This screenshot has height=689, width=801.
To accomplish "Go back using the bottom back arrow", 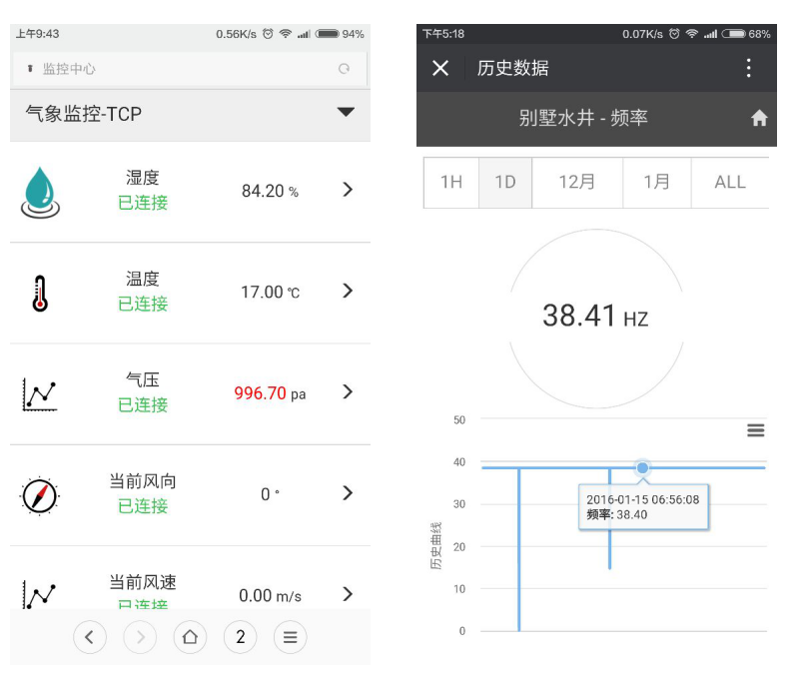I will [x=89, y=637].
